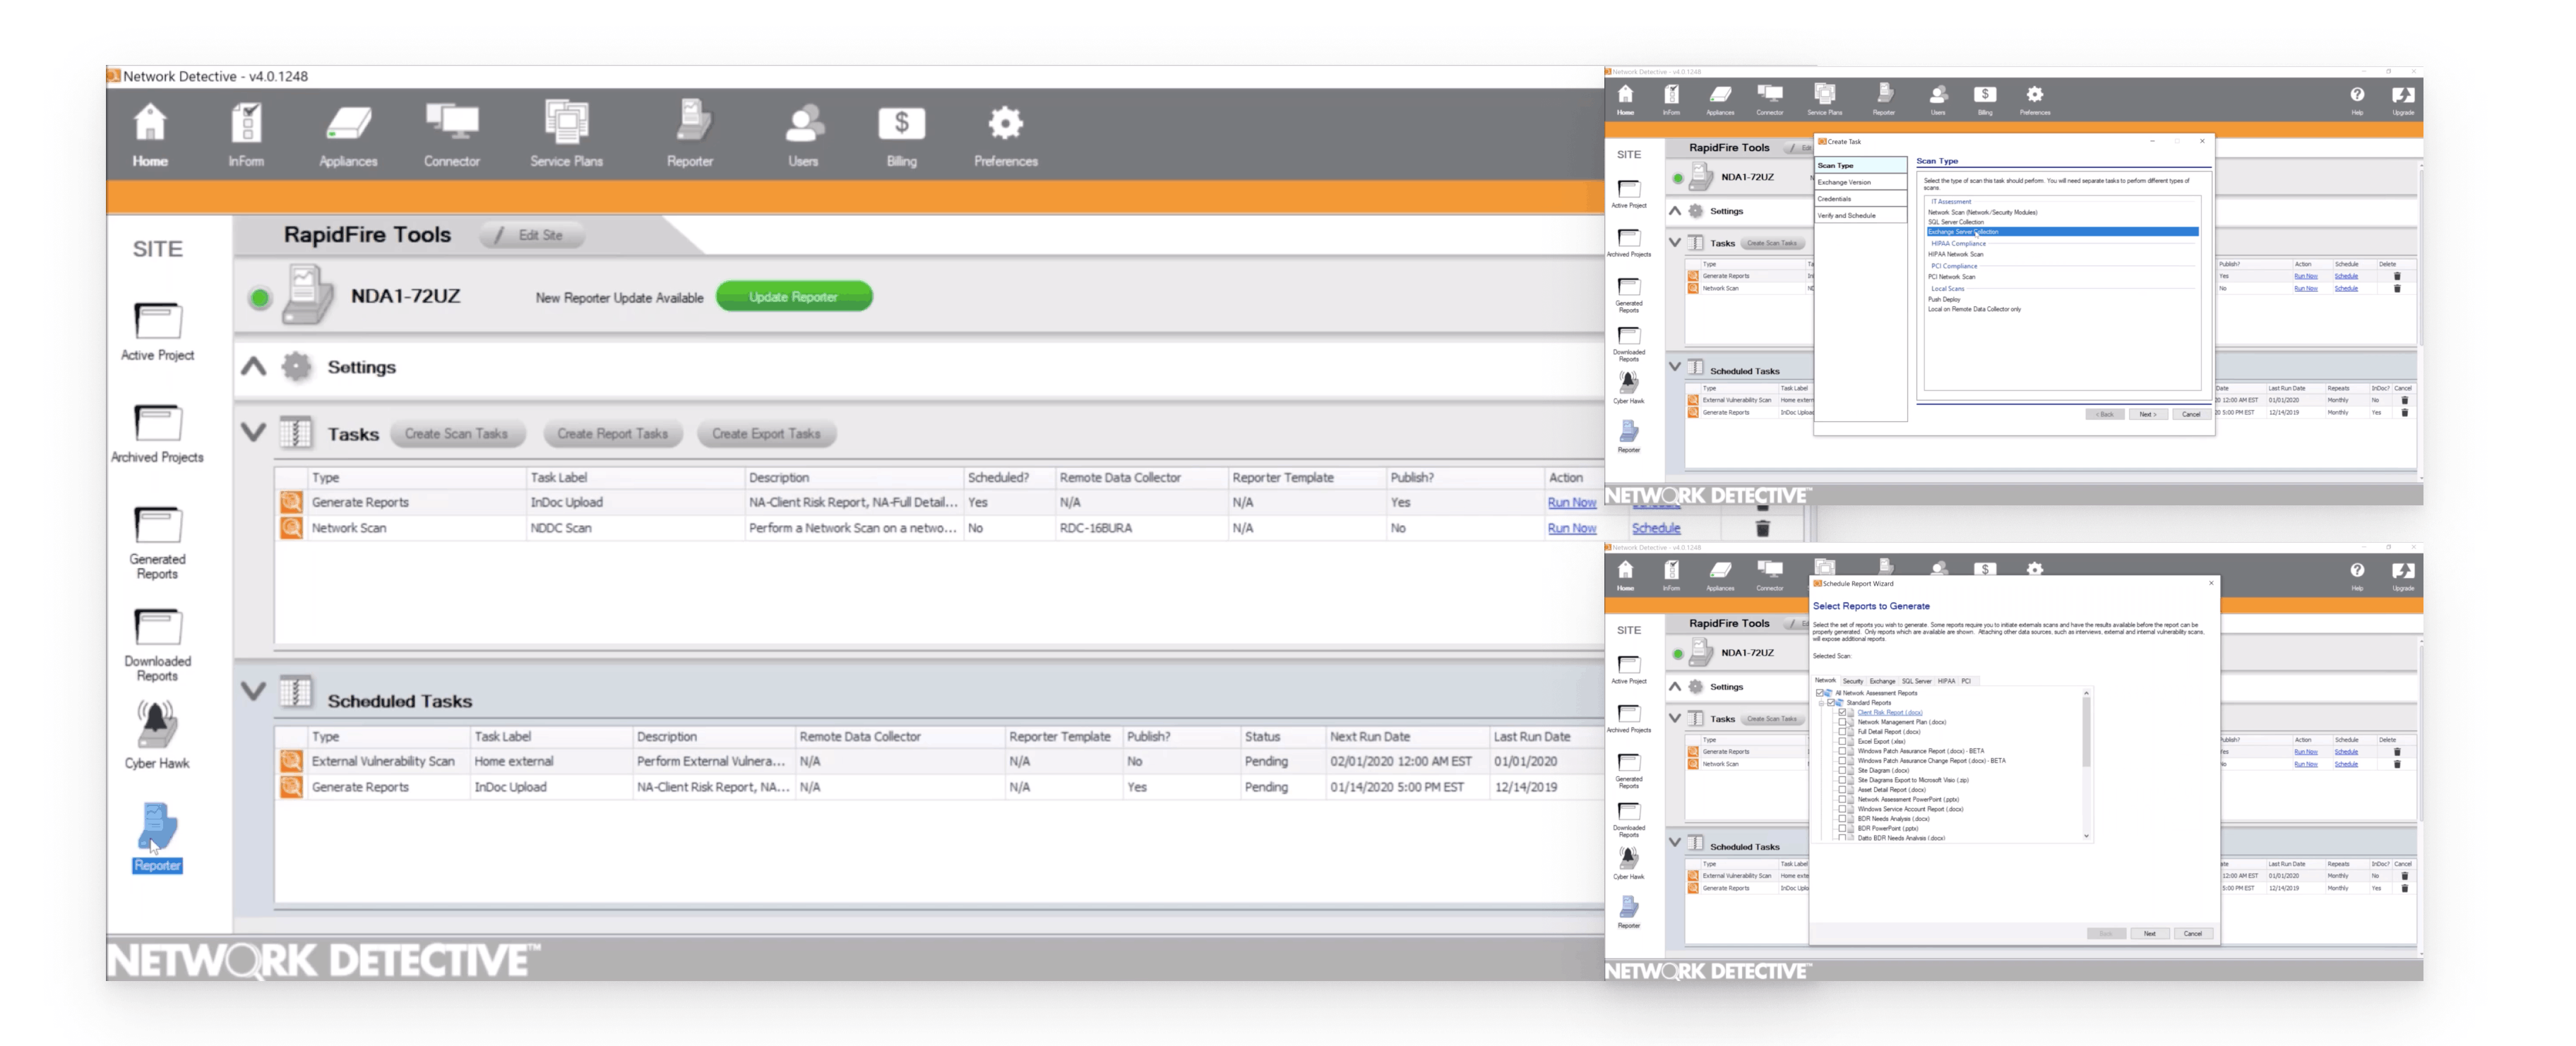Click the green Update Reporter button

tap(794, 297)
